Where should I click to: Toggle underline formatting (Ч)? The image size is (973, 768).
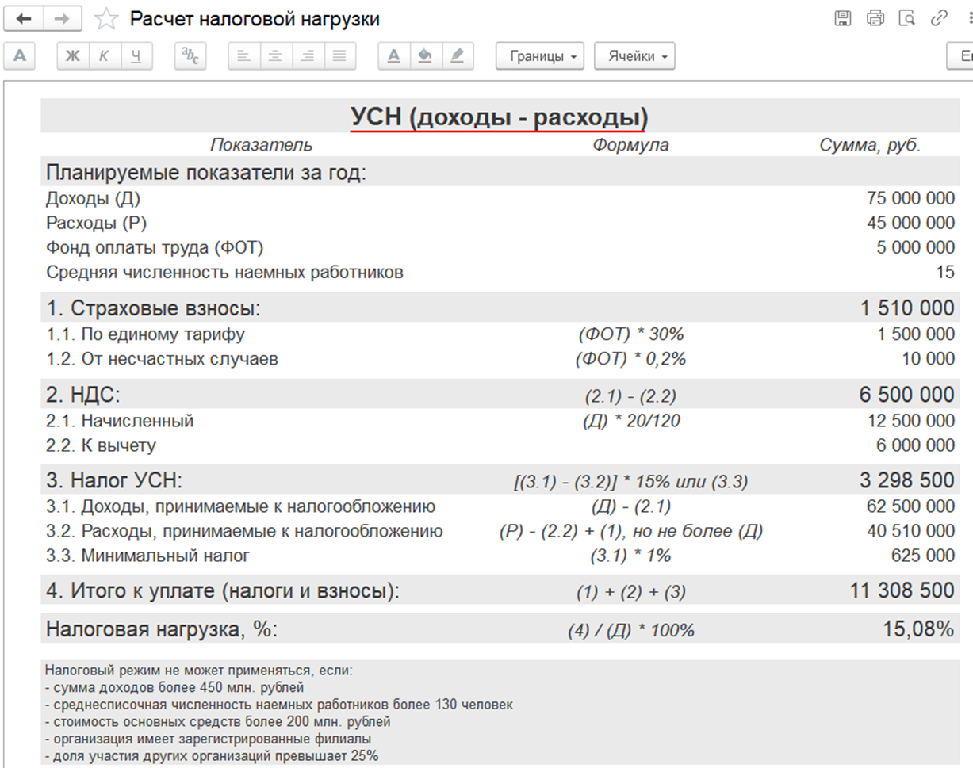[136, 56]
